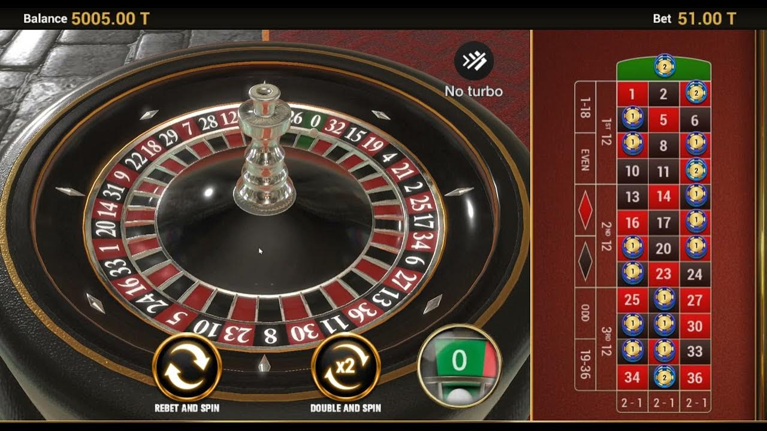Select the 19-36 outside bet
767x431 pixels.
[585, 365]
